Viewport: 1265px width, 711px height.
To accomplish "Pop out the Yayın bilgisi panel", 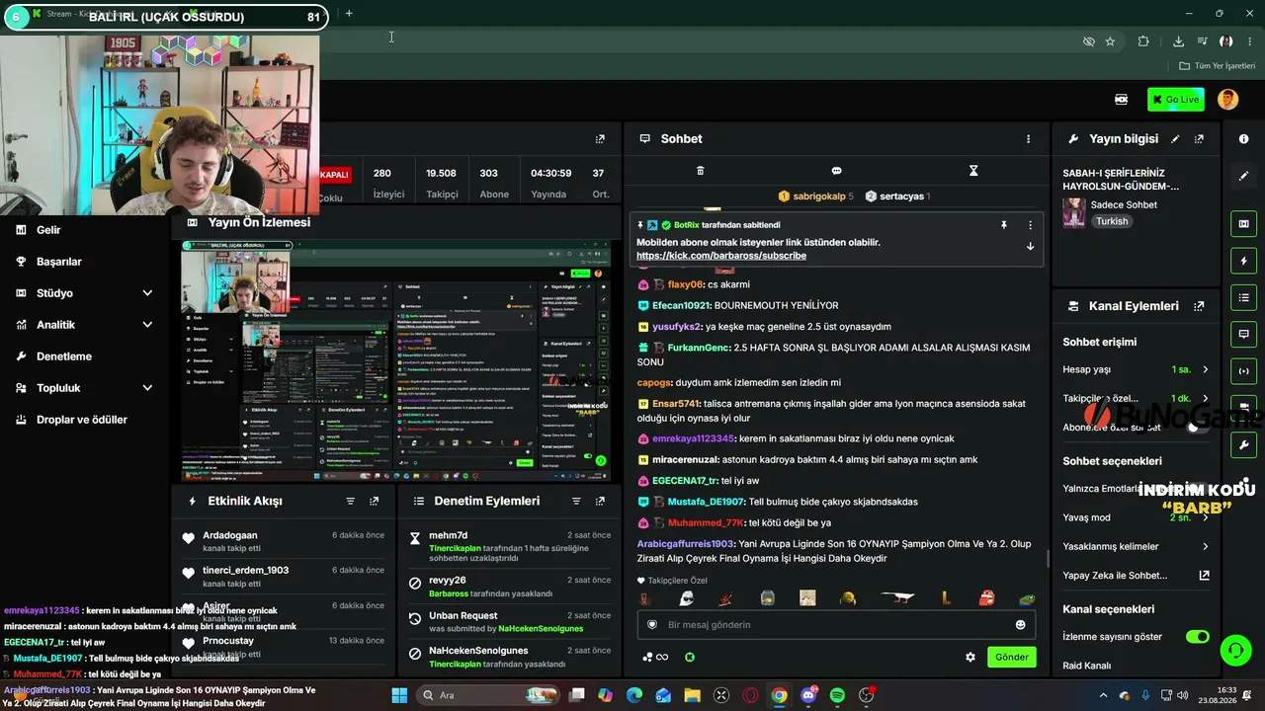I will (x=1199, y=139).
